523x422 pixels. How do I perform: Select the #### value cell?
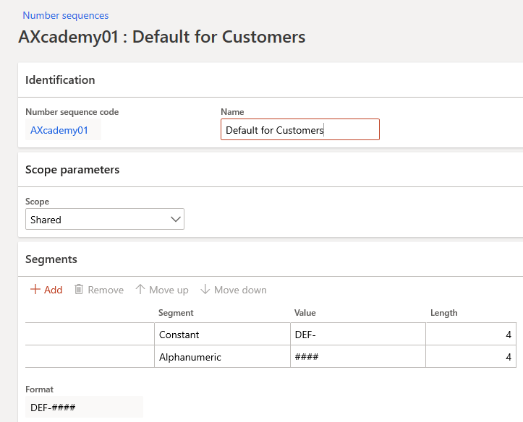click(x=358, y=357)
